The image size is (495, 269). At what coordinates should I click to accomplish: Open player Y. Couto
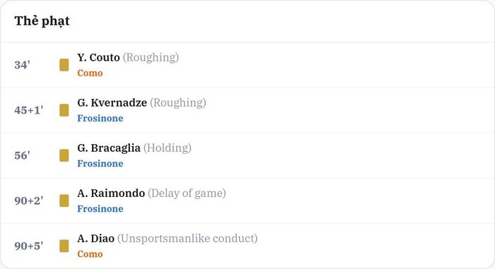coord(98,57)
